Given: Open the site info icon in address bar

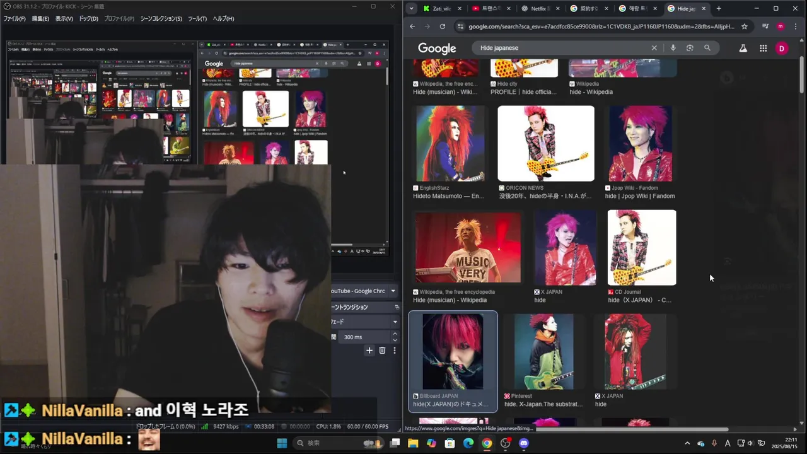Looking at the screenshot, I should point(460,26).
